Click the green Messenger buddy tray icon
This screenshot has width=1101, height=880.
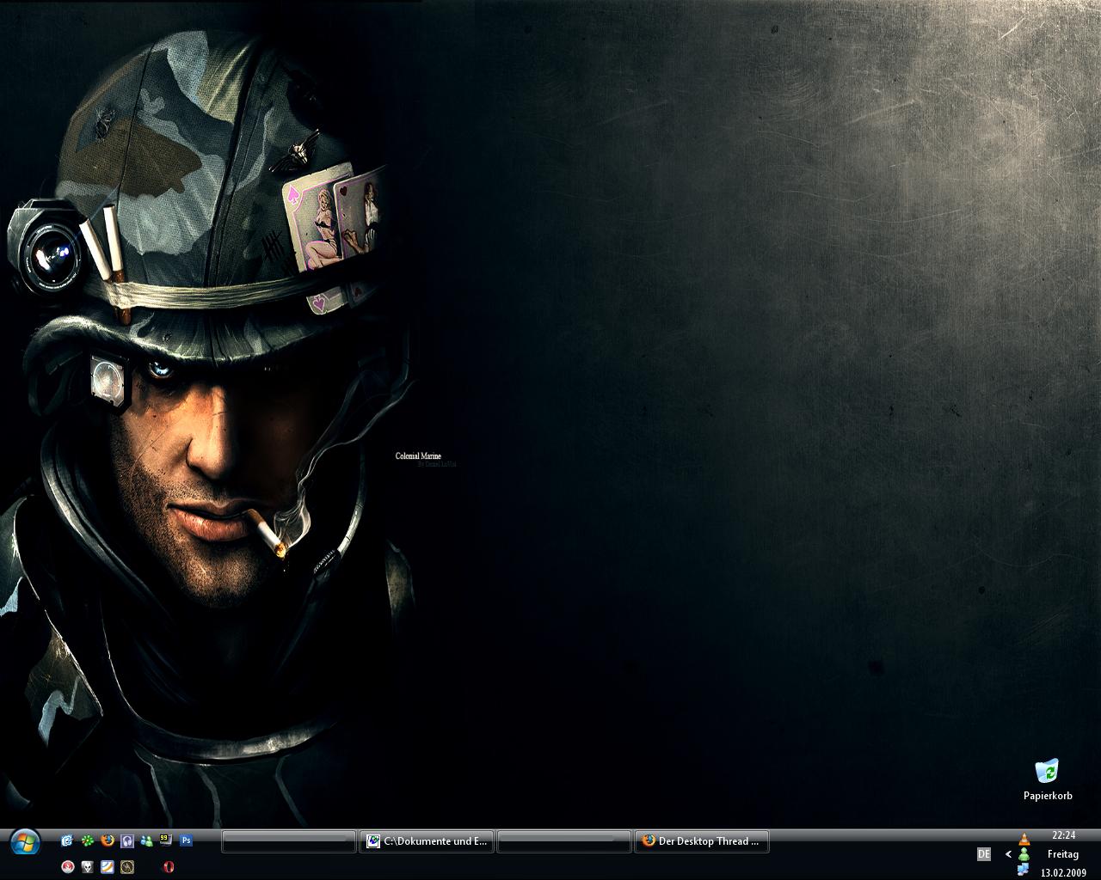1024,855
